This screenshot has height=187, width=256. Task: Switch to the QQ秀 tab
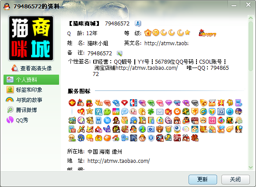22,120
